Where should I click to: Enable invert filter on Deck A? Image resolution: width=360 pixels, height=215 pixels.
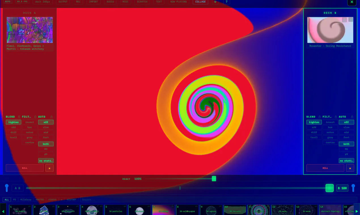(29, 122)
